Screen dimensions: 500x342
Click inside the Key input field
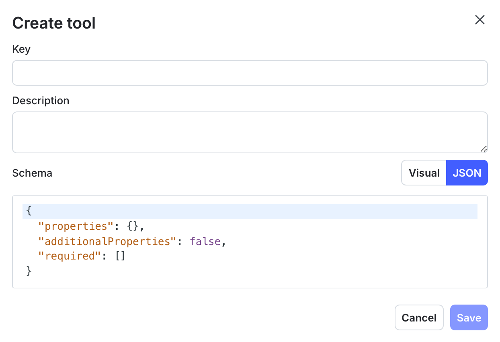[x=249, y=72]
